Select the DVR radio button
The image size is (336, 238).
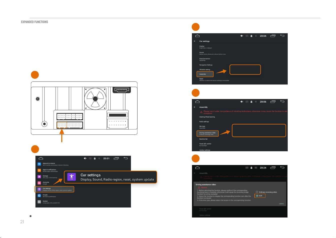point(257,196)
